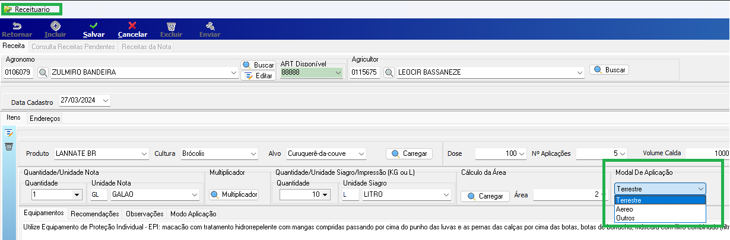Click the magnifier icon beside agronomo code 0106079
This screenshot has width=730, height=240.
[43, 72]
